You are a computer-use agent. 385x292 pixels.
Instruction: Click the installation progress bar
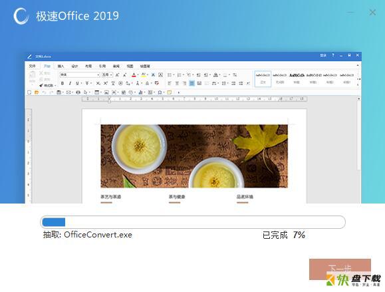193,222
